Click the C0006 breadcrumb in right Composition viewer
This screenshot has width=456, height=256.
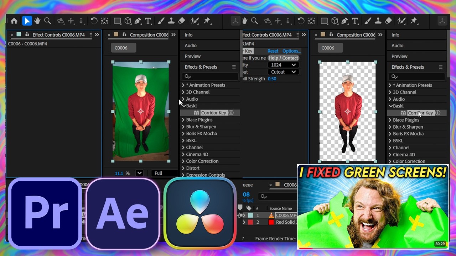330,48
